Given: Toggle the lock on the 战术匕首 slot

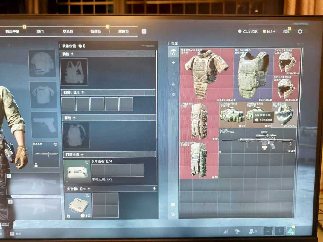Looking at the screenshot, I should [x=36, y=165].
